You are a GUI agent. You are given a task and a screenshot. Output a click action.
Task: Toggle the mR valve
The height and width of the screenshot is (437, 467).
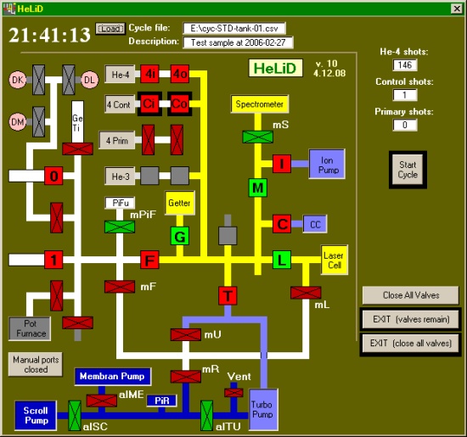tap(186, 377)
